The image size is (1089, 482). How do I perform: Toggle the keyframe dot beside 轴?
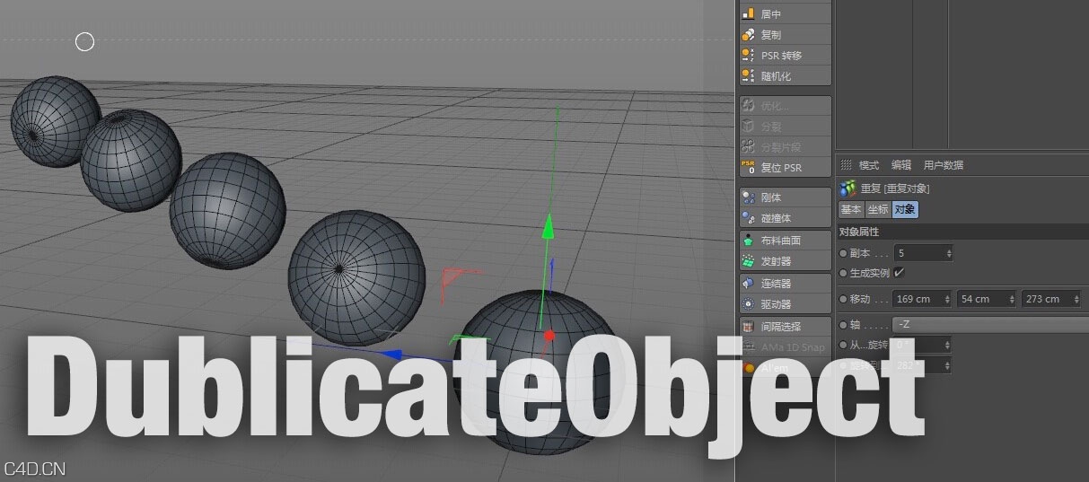(843, 324)
